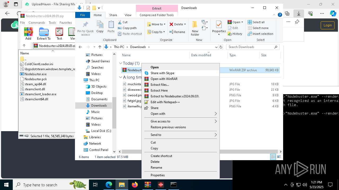Open the File tab in Explorer

(x=83, y=15)
